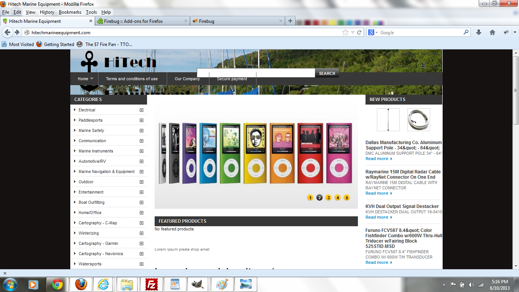Viewport: 519px width, 292px height.
Task: Close the add-on bar with X
Action: [5, 273]
